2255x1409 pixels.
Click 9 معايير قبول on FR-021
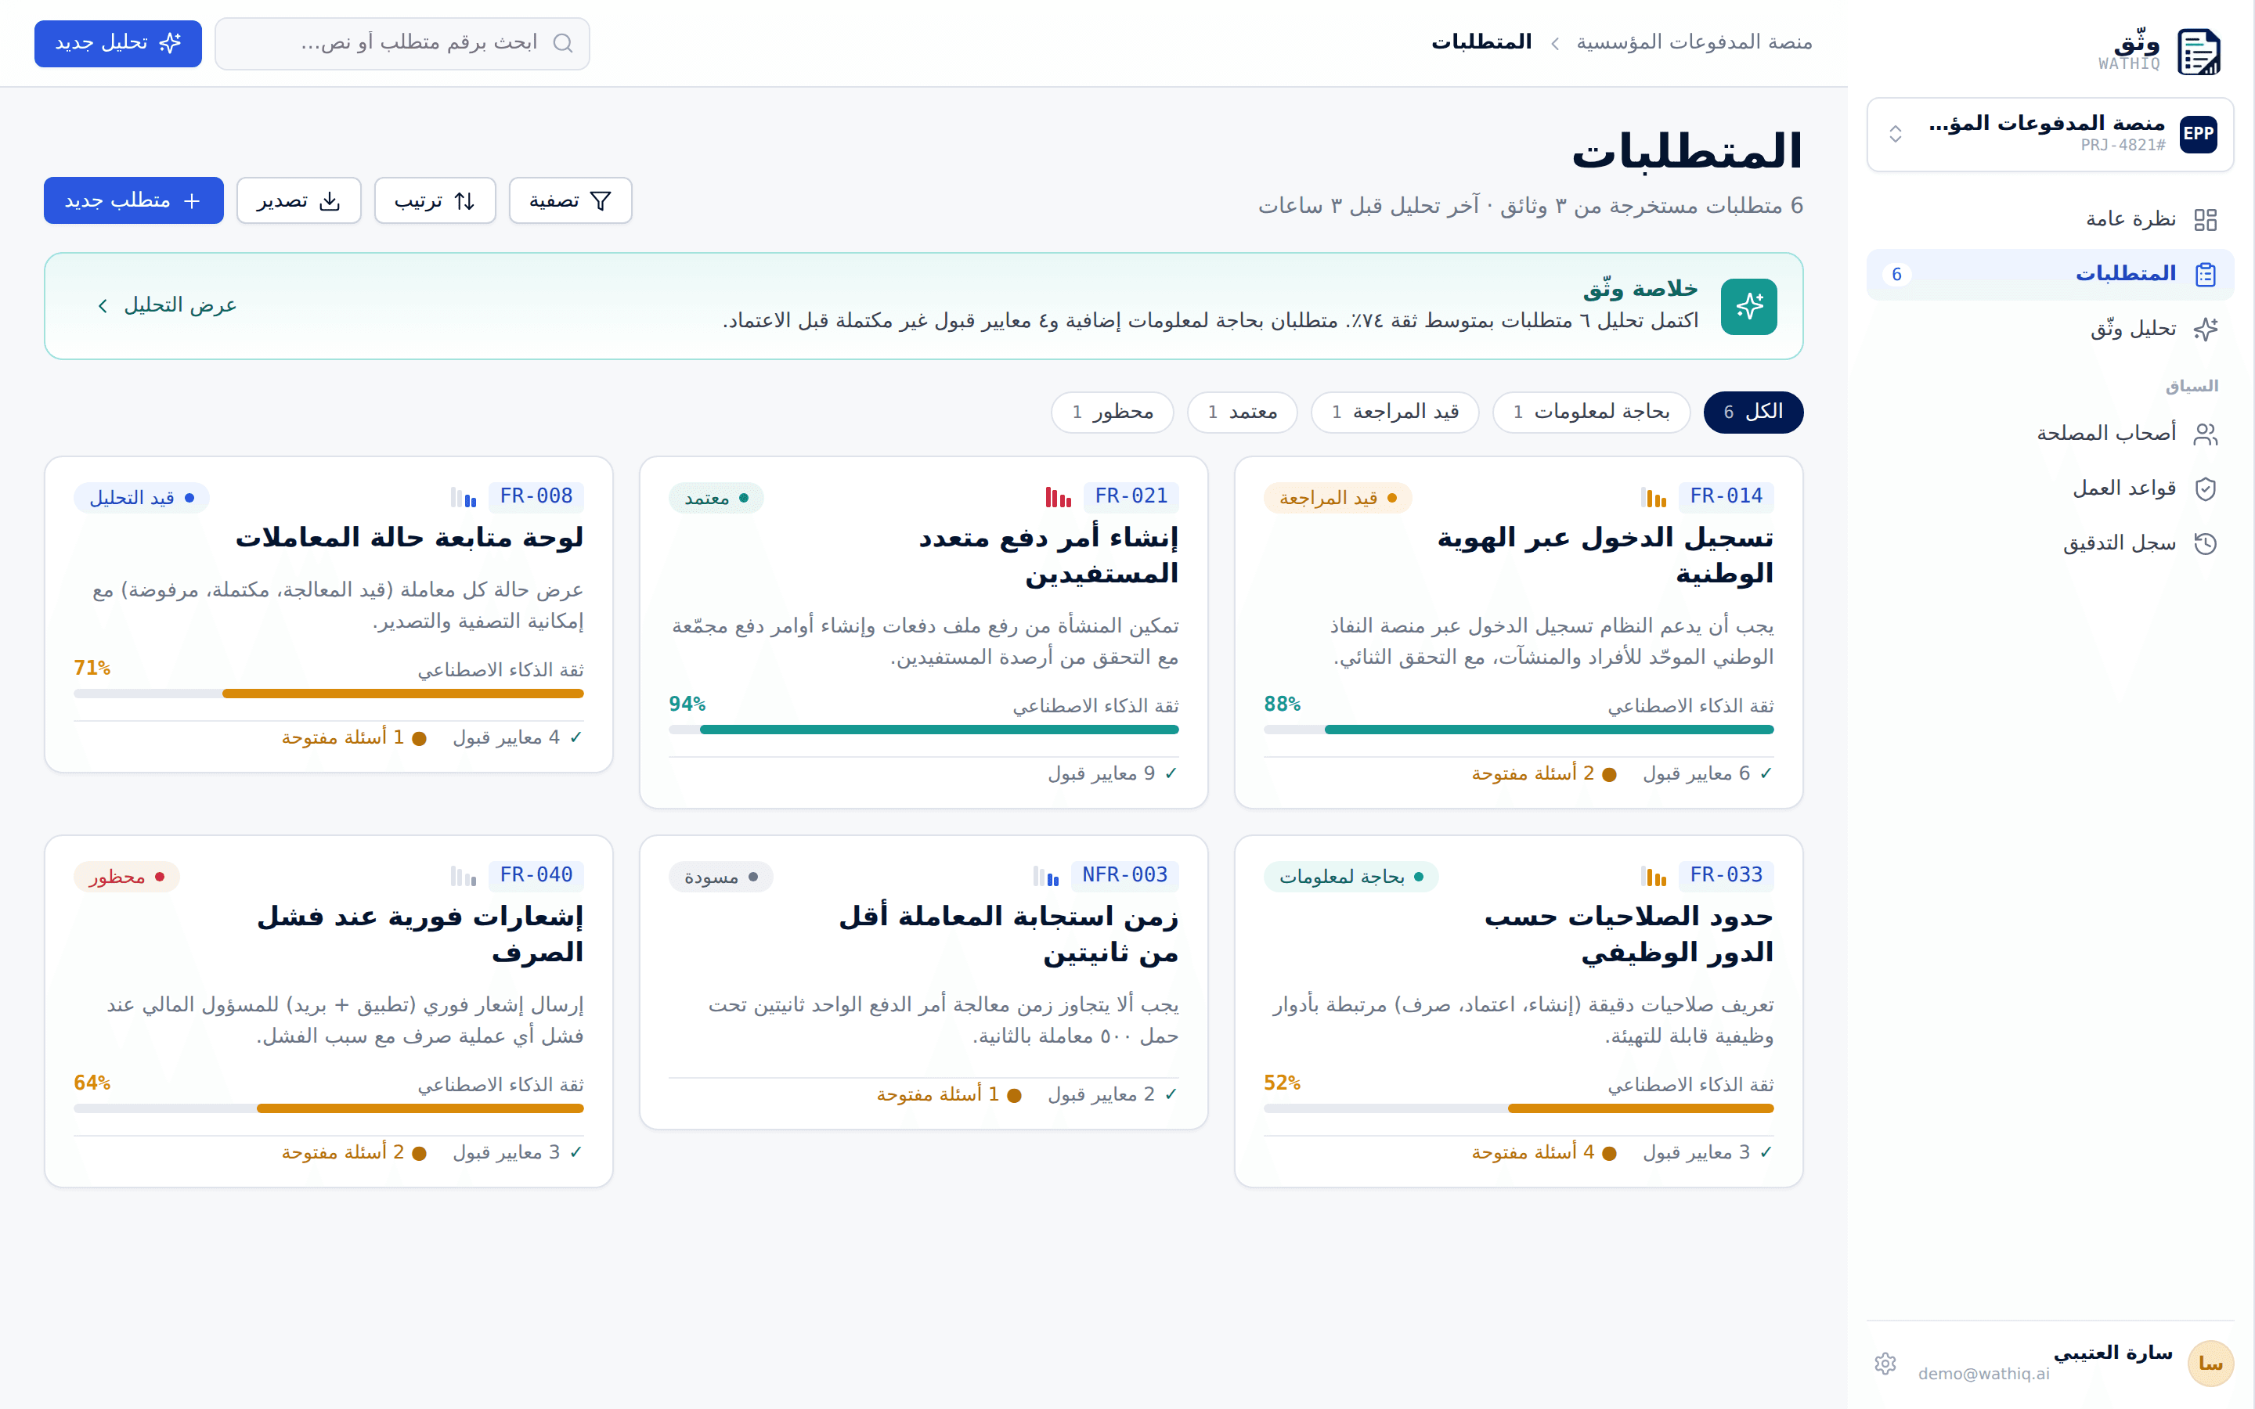(x=1113, y=774)
